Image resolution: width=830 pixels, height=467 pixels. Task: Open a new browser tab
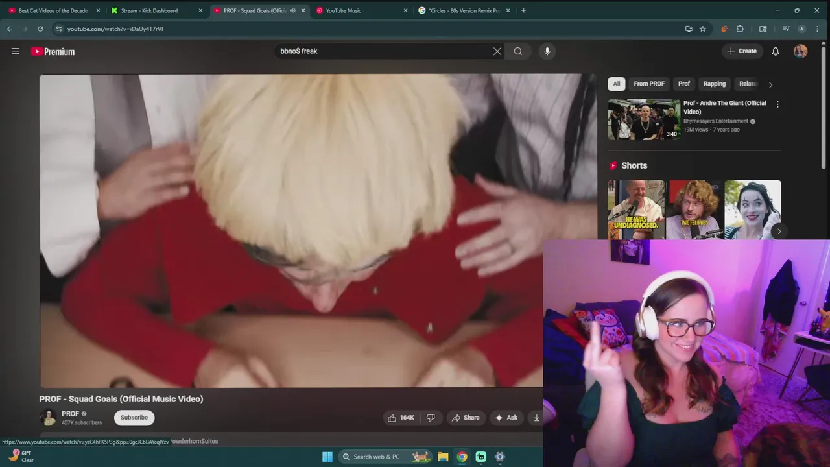(x=523, y=10)
